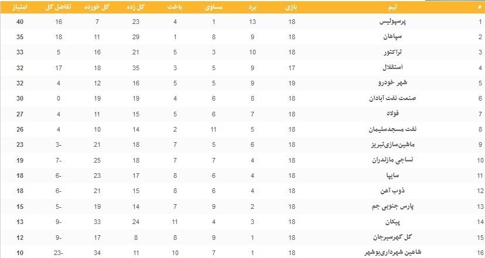Click the گل خورده column header
This screenshot has height=258, width=485.
pos(97,8)
